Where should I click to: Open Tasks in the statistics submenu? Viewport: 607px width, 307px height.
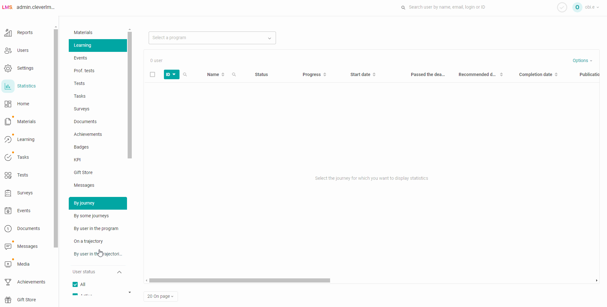98,96
